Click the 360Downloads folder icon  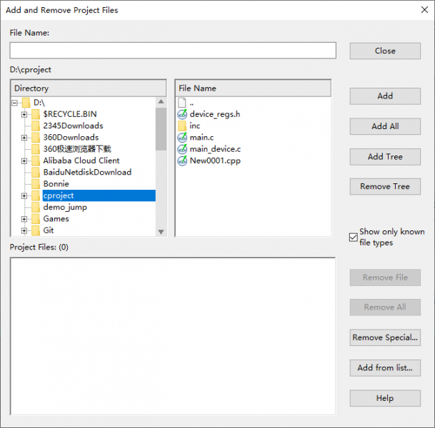pos(36,138)
